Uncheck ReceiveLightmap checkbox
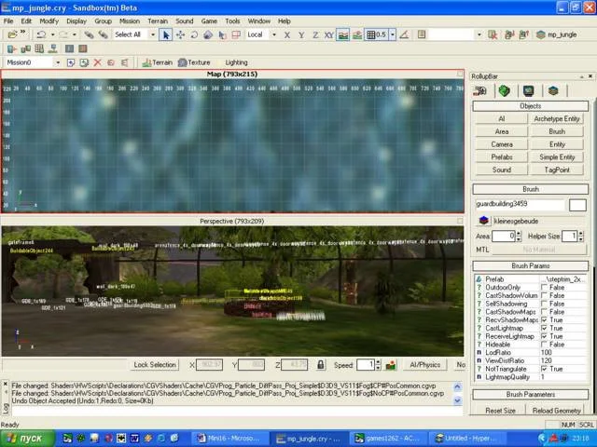 pyautogui.click(x=545, y=336)
